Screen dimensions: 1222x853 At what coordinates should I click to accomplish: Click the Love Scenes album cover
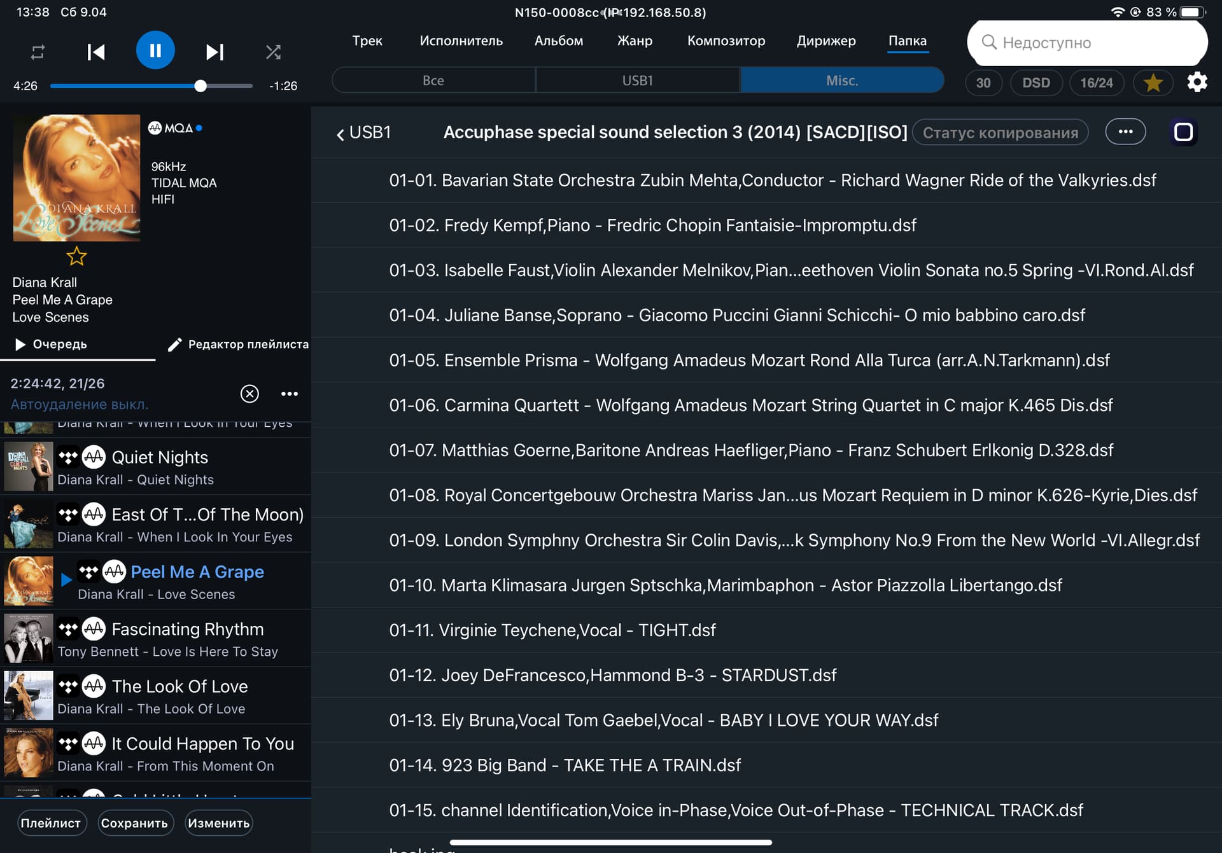(x=76, y=177)
